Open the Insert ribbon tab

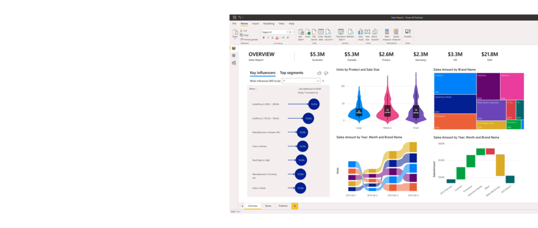(256, 23)
